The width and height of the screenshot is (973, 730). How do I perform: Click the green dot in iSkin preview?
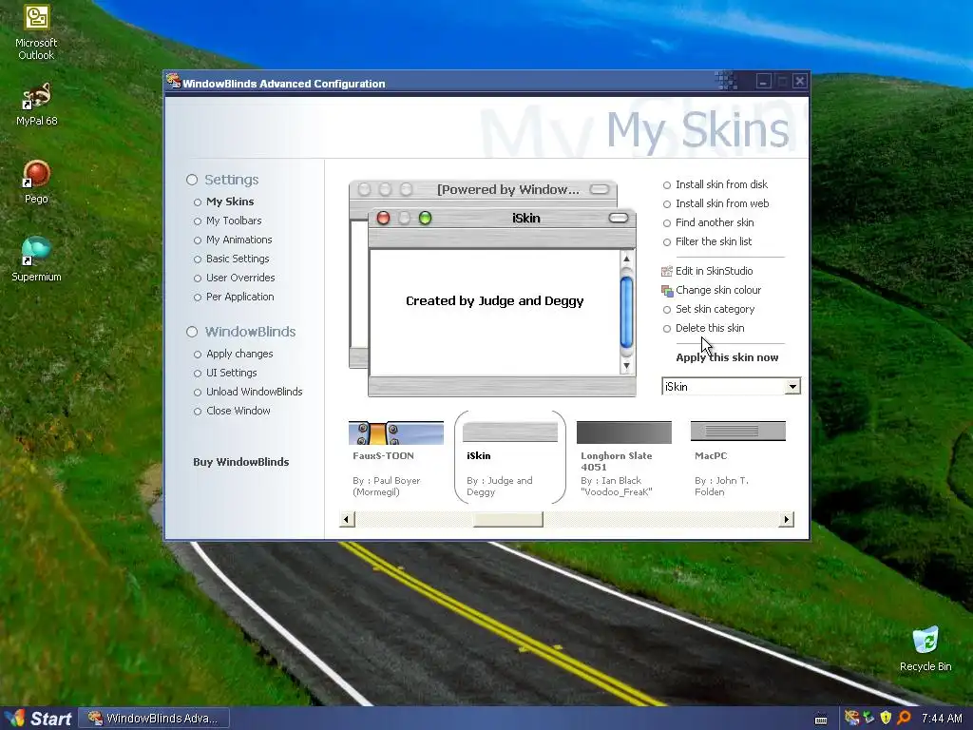coord(425,218)
